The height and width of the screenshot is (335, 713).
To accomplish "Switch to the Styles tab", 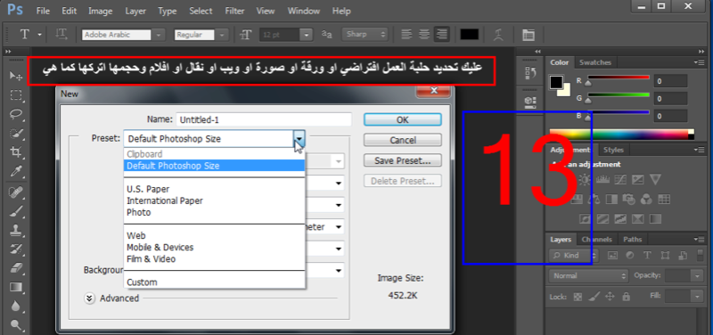I will tap(613, 150).
